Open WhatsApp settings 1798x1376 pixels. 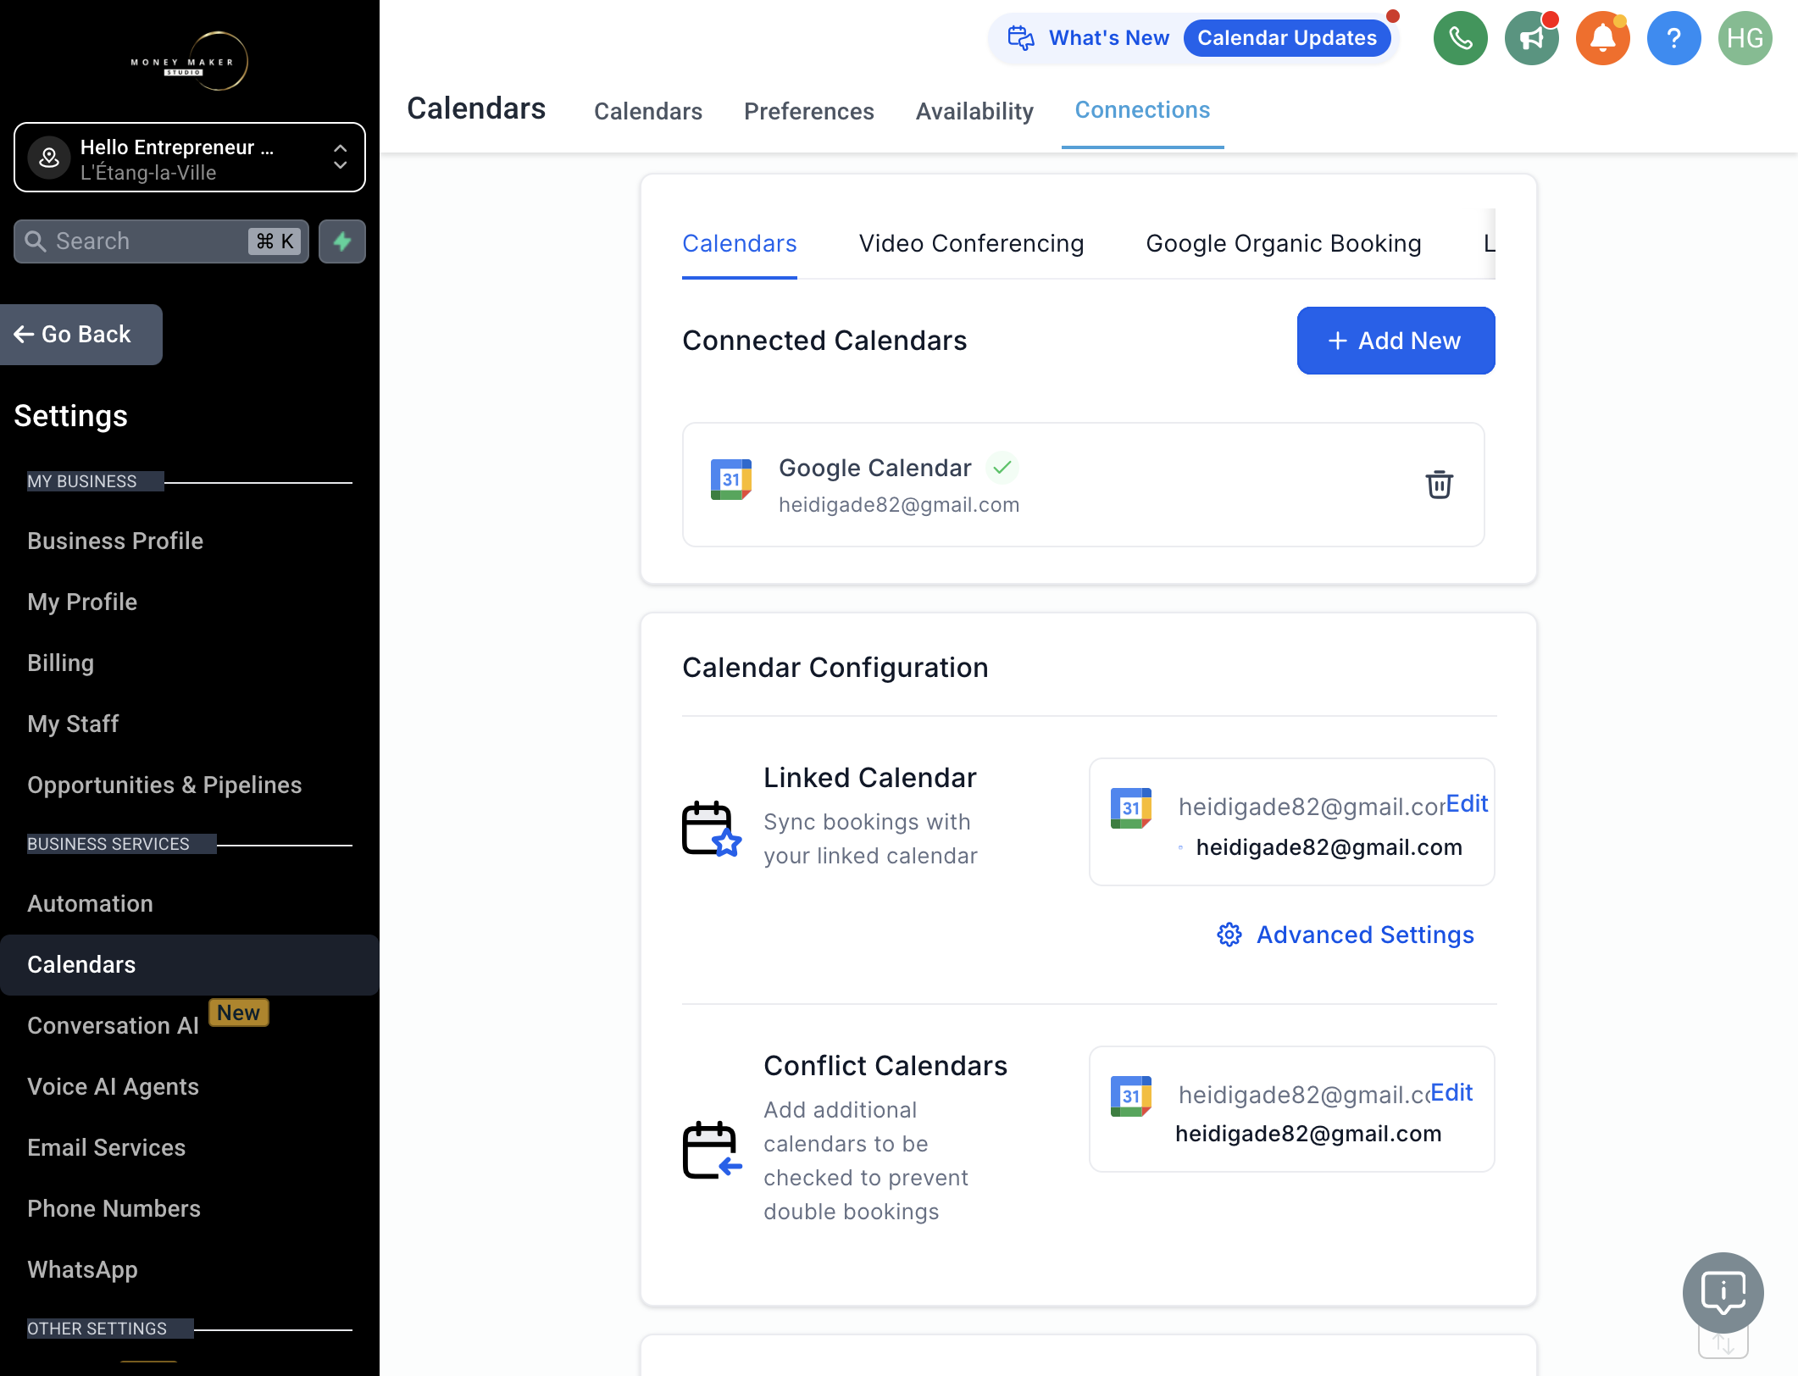pos(83,1269)
